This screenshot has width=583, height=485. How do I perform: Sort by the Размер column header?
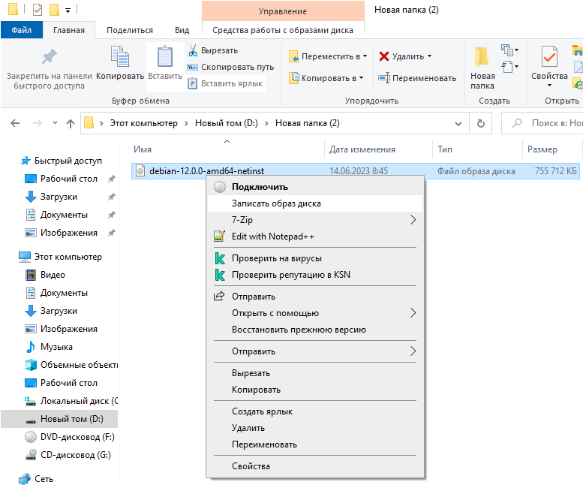pos(542,149)
